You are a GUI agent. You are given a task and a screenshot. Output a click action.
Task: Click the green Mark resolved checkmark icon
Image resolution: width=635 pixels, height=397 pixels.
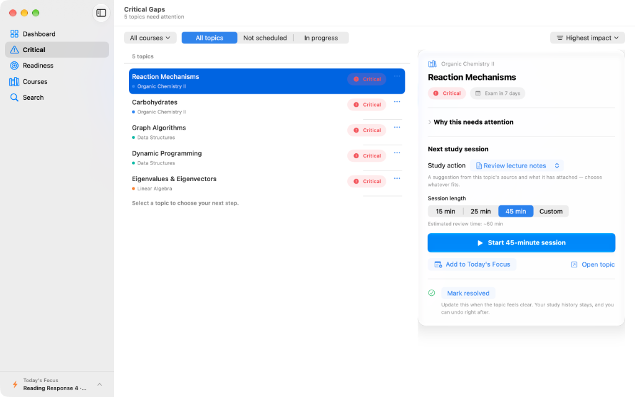point(432,293)
